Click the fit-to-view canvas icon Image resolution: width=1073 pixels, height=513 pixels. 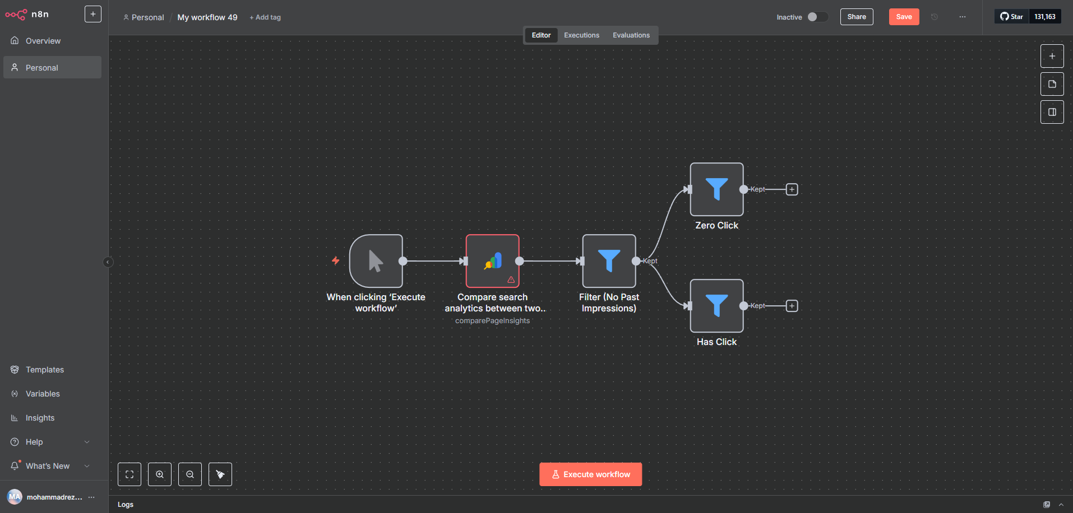[x=129, y=474]
